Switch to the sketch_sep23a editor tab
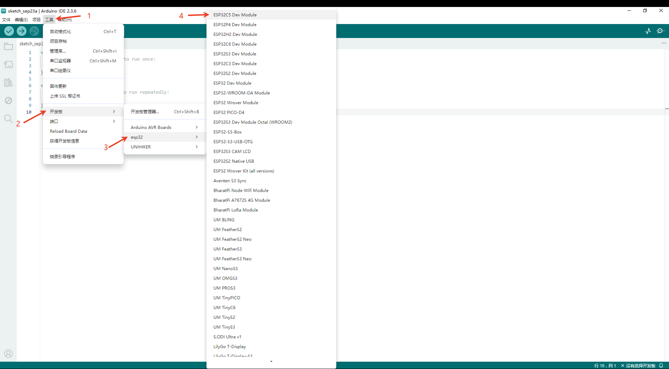Viewport: 669px width, 369px height. (x=31, y=44)
